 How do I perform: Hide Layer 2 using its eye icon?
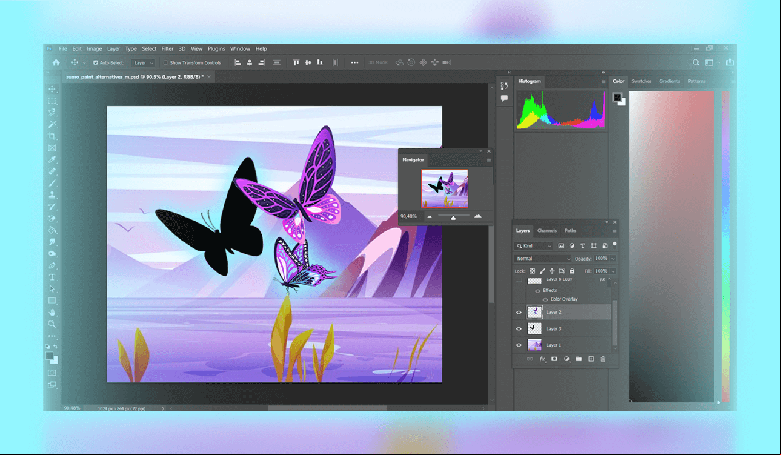519,313
